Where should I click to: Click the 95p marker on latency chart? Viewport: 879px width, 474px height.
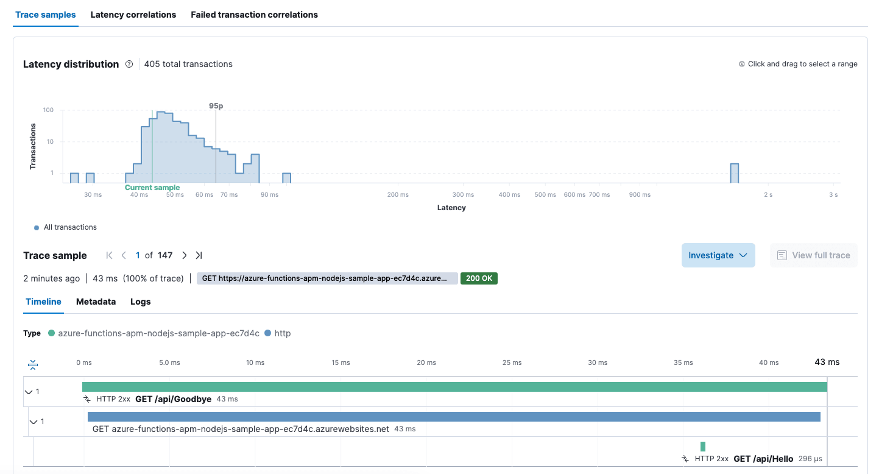[216, 106]
